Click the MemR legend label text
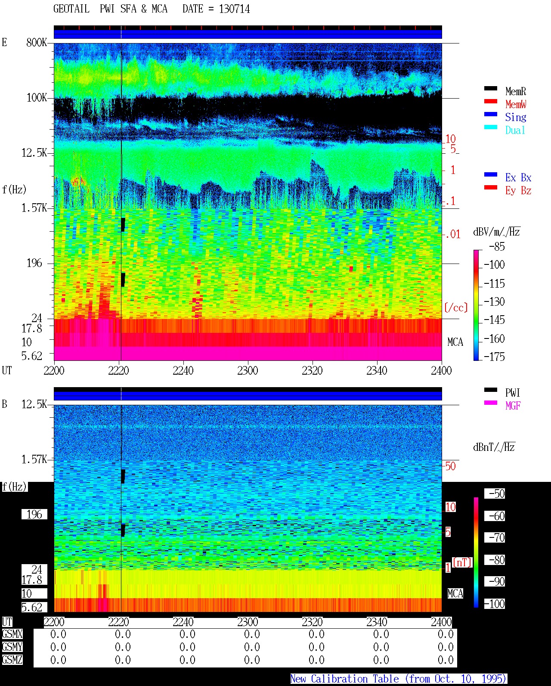Screen dimensions: 551x686 (516, 91)
